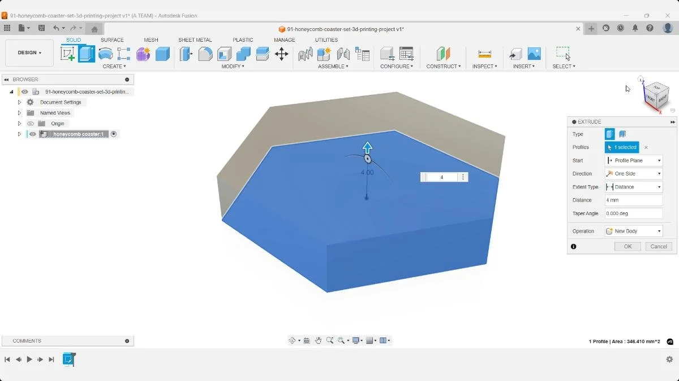Open the Operation dropdown set to New Body
The width and height of the screenshot is (679, 381).
(633, 231)
